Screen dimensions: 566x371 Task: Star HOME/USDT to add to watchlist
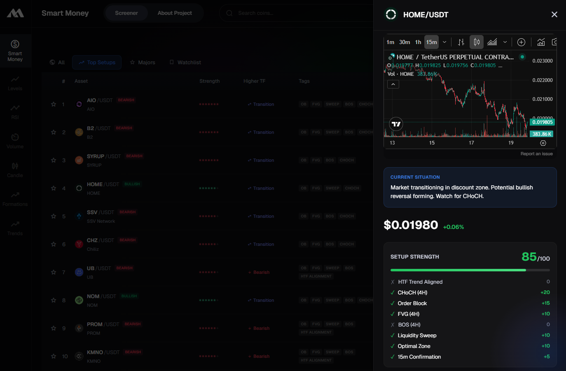pos(54,188)
